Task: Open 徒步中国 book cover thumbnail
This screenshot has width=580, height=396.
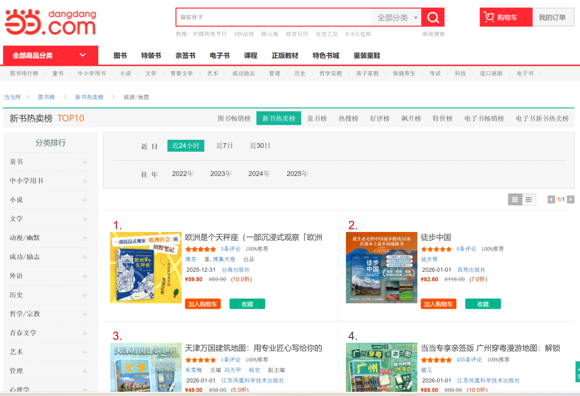Action: pos(381,267)
